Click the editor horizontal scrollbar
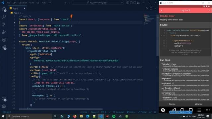Image resolution: width=212 pixels, height=119 pixels. point(61,109)
